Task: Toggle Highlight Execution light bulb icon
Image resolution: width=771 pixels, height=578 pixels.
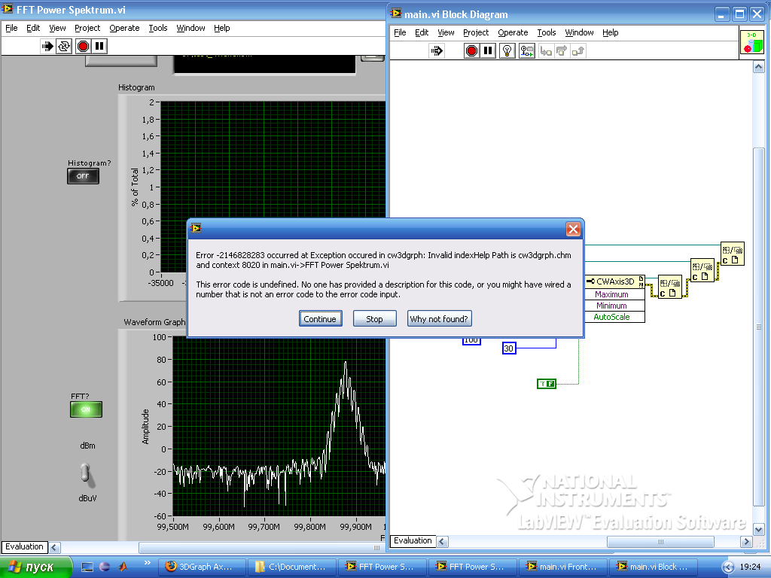Action: click(508, 51)
